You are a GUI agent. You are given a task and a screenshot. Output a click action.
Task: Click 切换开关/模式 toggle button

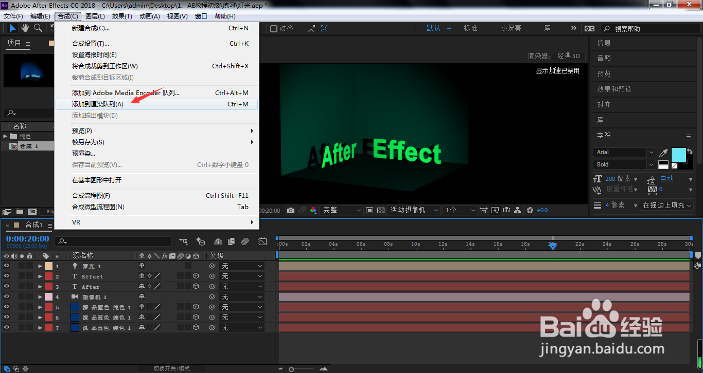coord(172,368)
